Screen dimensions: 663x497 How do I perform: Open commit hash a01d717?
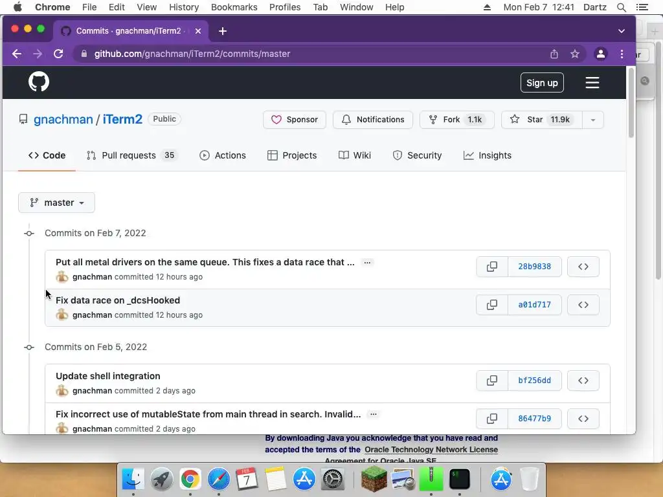(534, 305)
